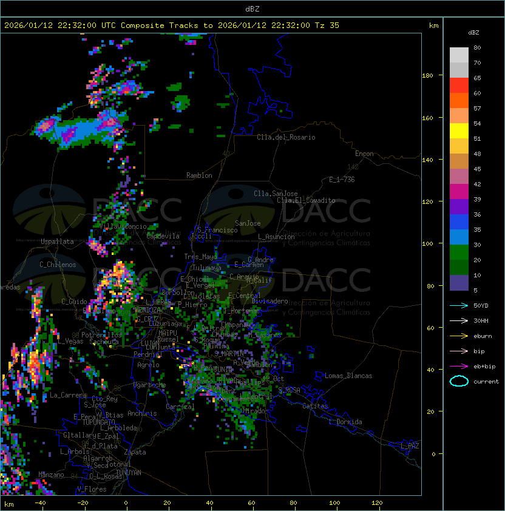Click the 'V_Flores' map label
The width and height of the screenshot is (505, 511).
pyautogui.click(x=92, y=489)
